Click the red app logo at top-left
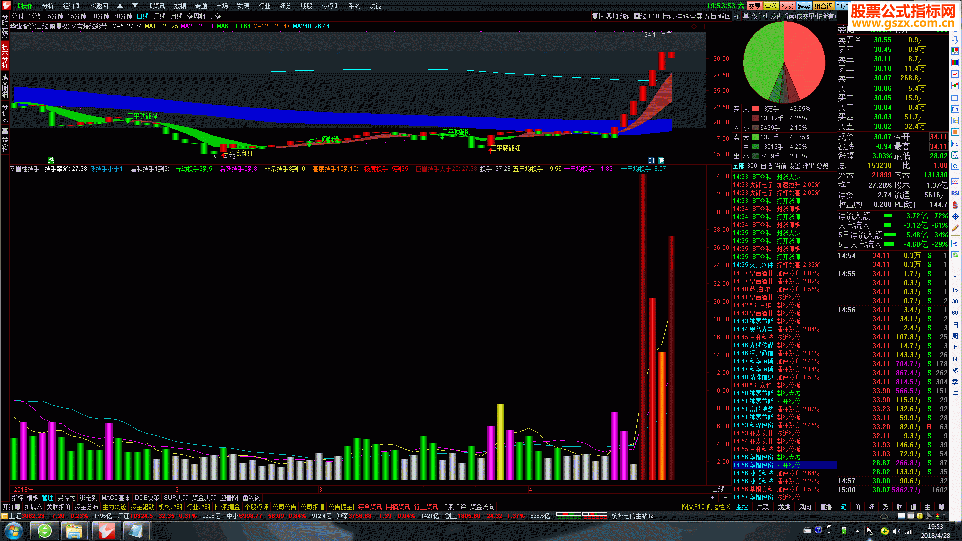The width and height of the screenshot is (962, 541). tap(6, 6)
